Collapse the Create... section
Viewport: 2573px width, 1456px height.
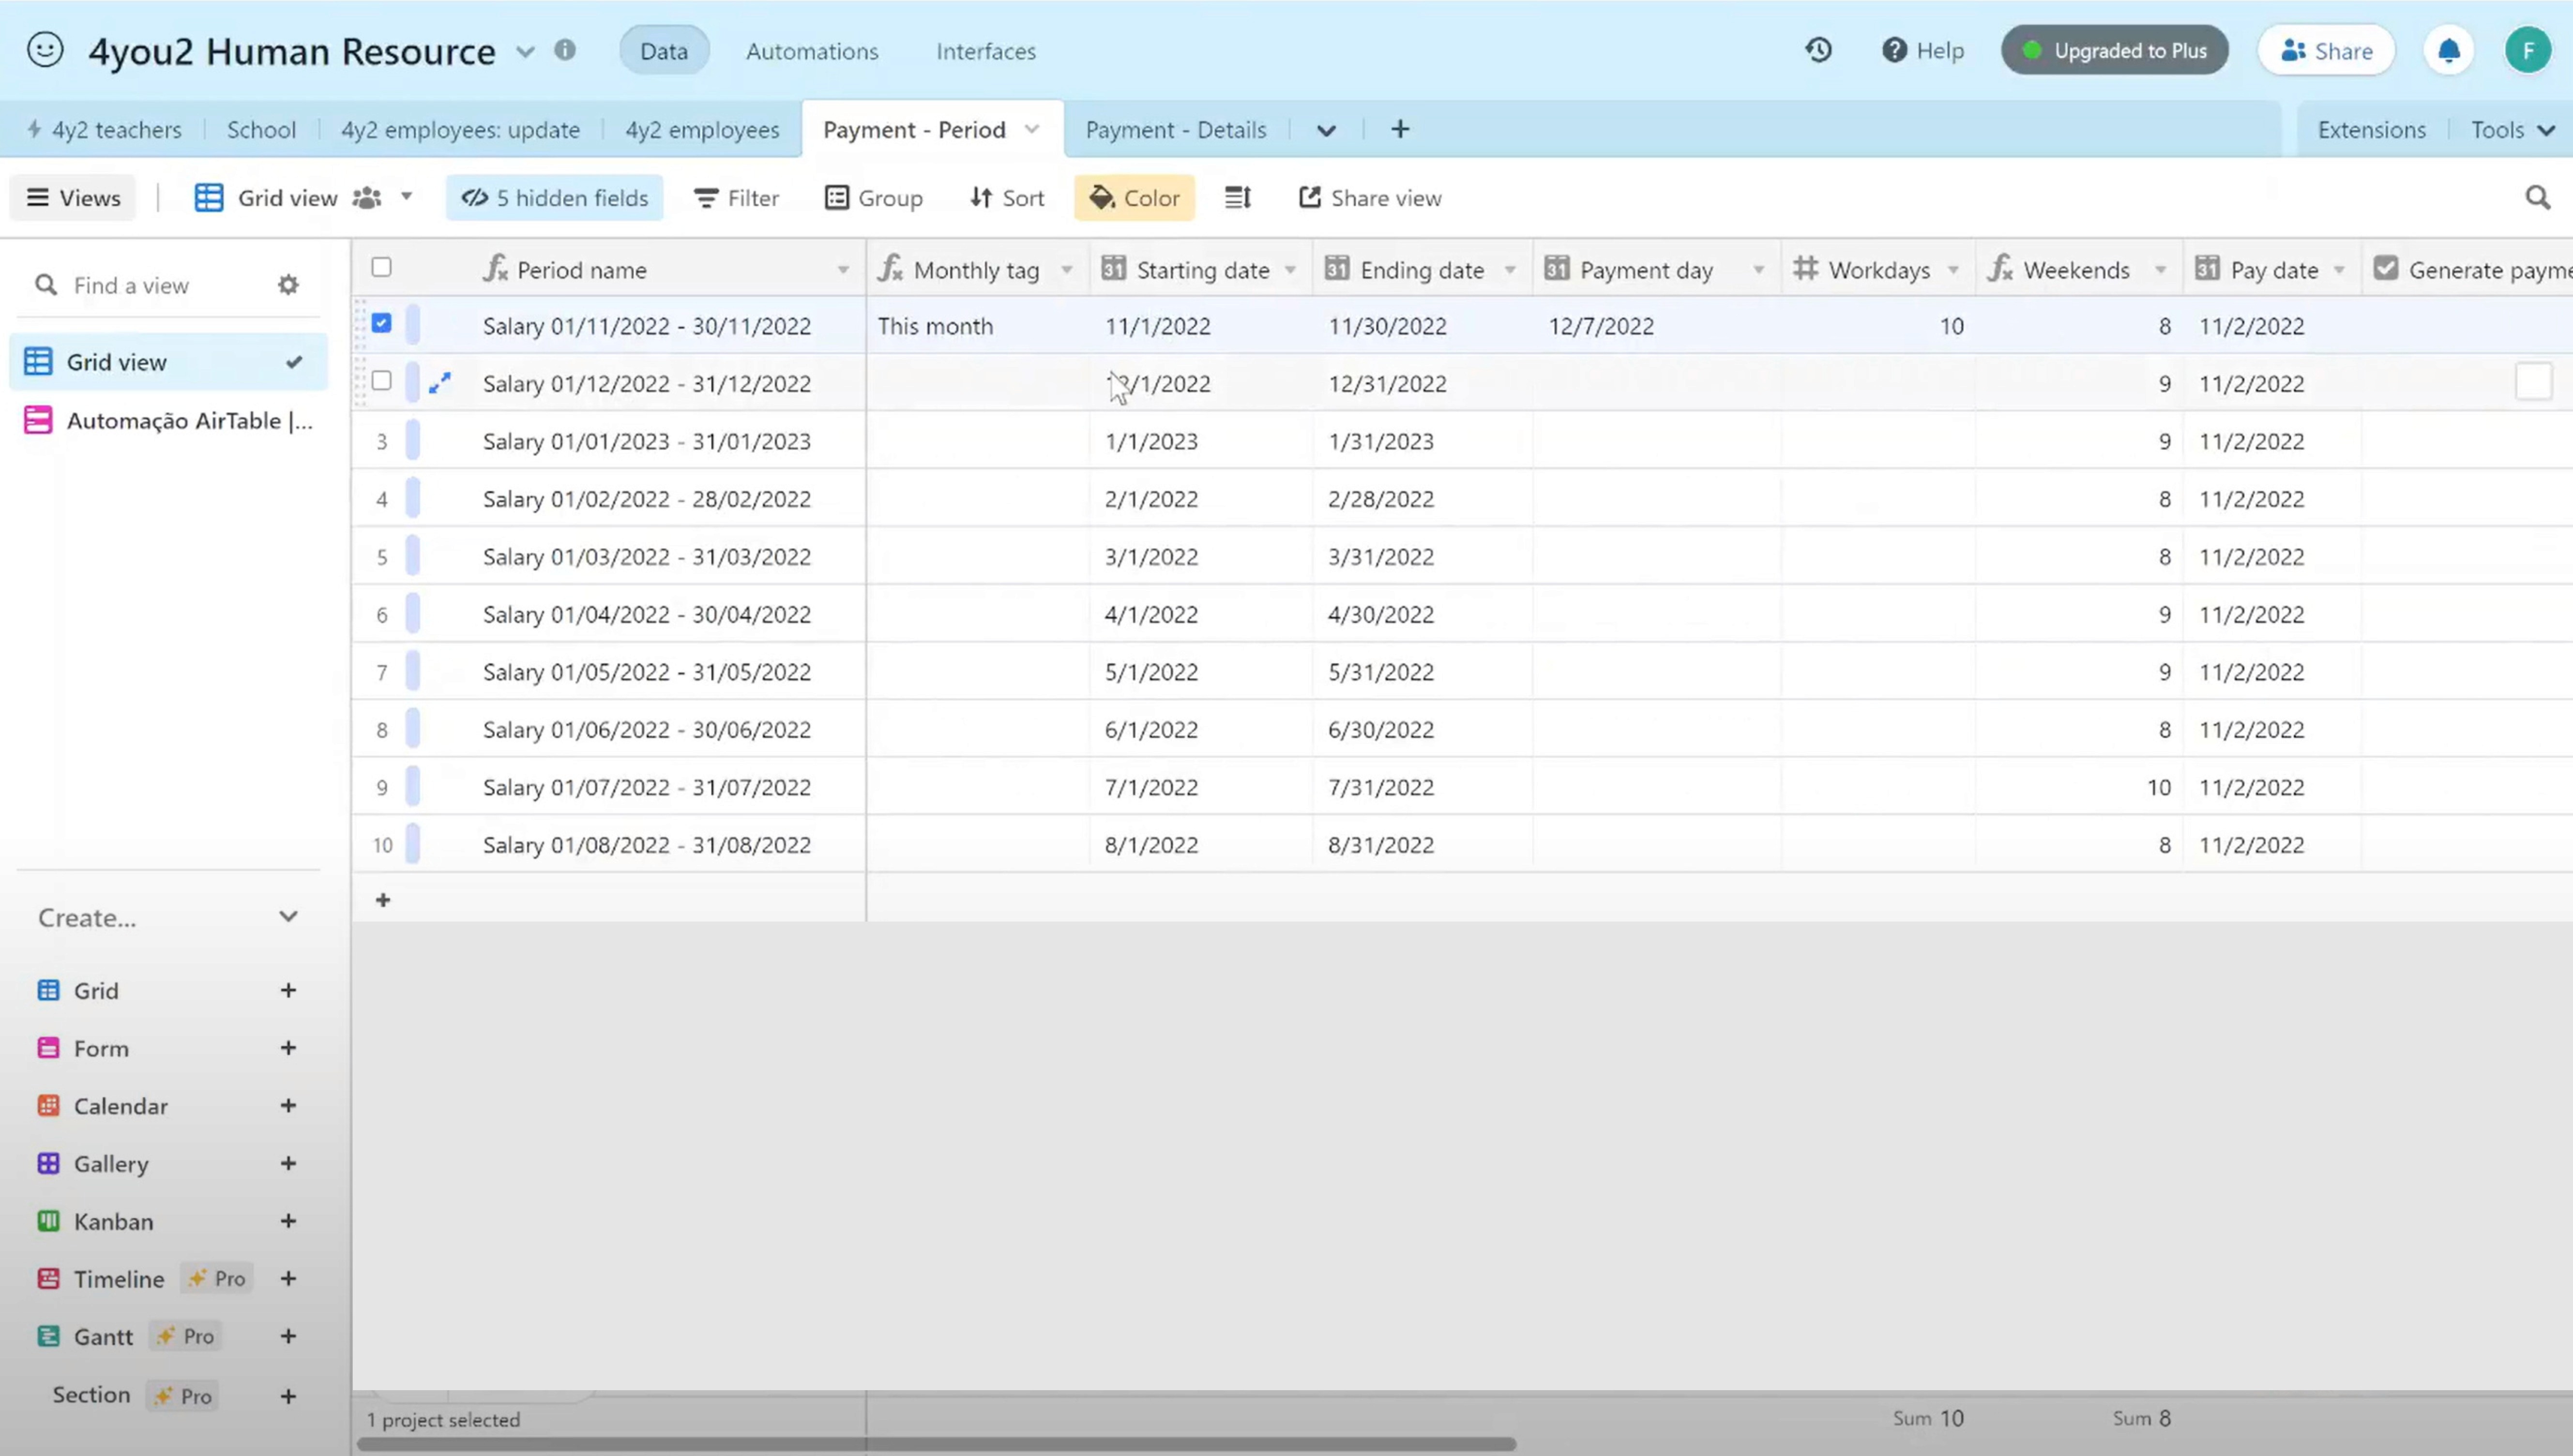click(288, 917)
